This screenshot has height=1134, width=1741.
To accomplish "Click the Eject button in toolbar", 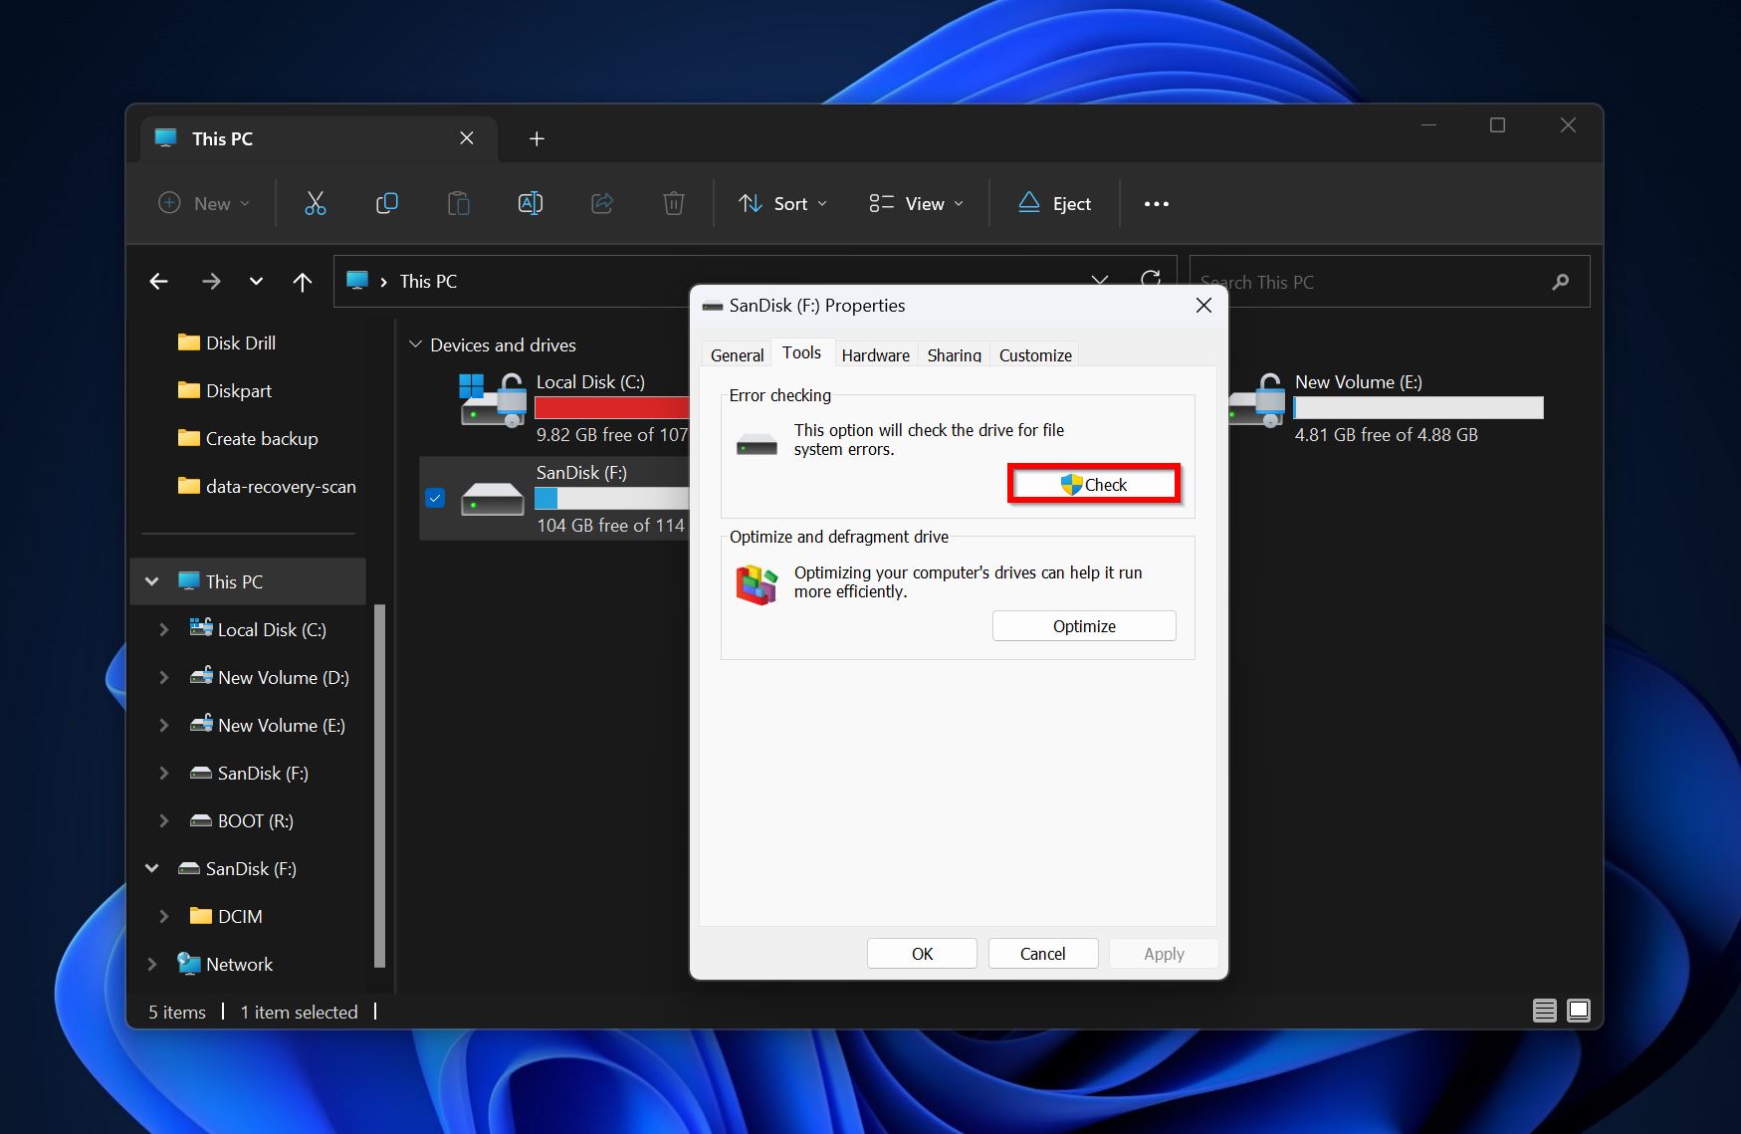I will (1054, 204).
